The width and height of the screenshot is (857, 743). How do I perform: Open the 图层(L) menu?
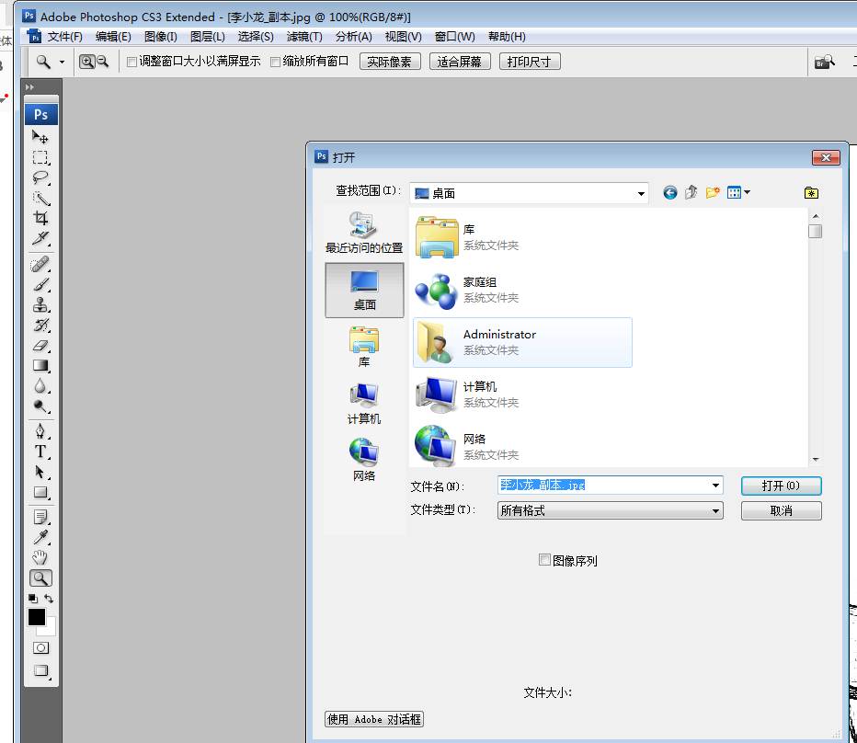click(x=207, y=37)
